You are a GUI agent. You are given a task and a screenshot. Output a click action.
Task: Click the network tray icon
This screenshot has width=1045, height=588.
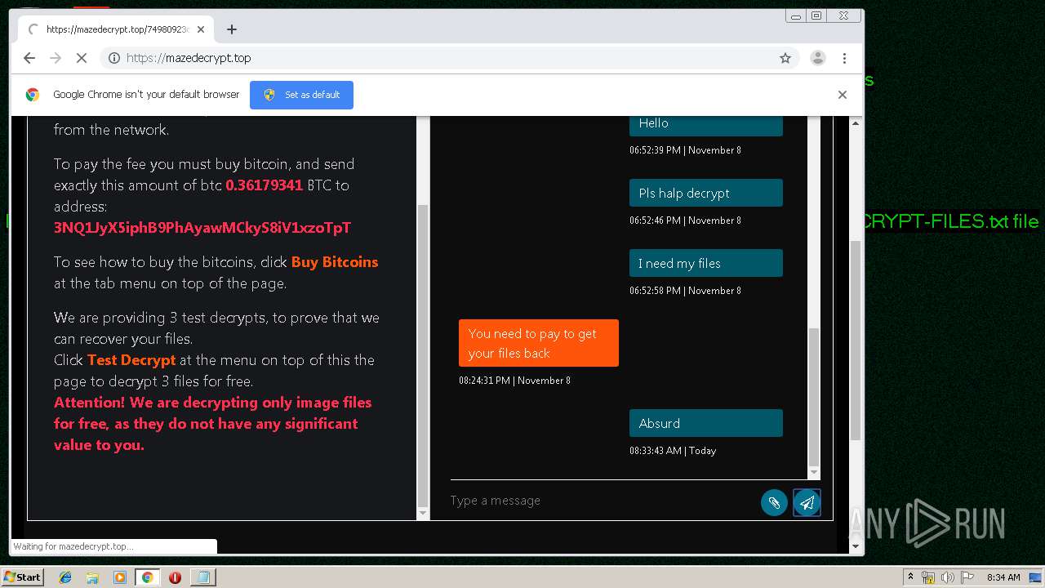(x=928, y=577)
